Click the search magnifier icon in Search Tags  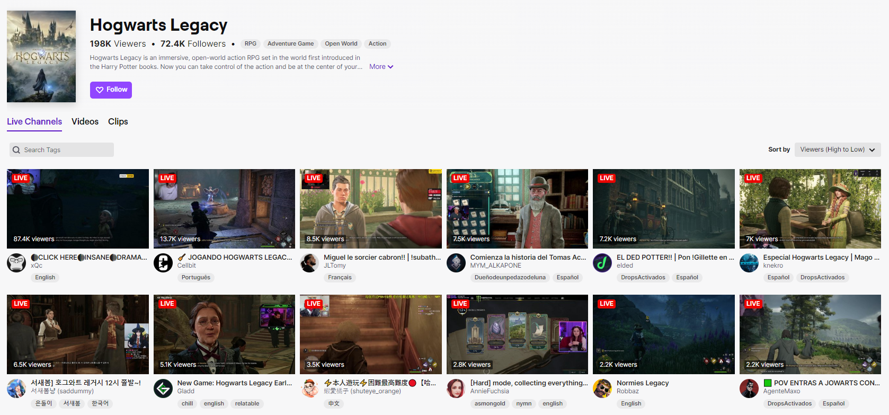pyautogui.click(x=16, y=150)
